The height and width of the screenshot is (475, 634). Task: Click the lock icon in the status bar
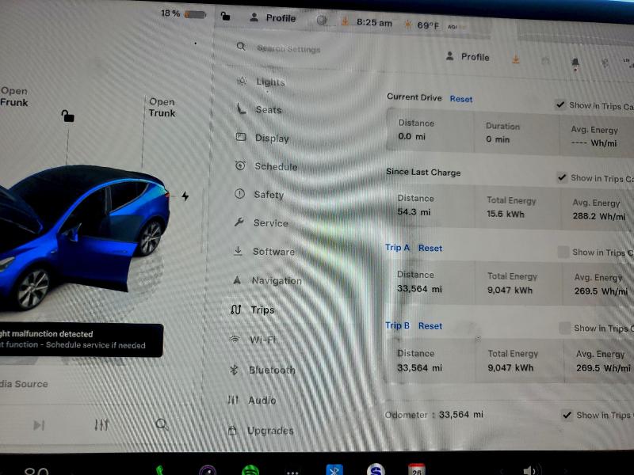(223, 15)
